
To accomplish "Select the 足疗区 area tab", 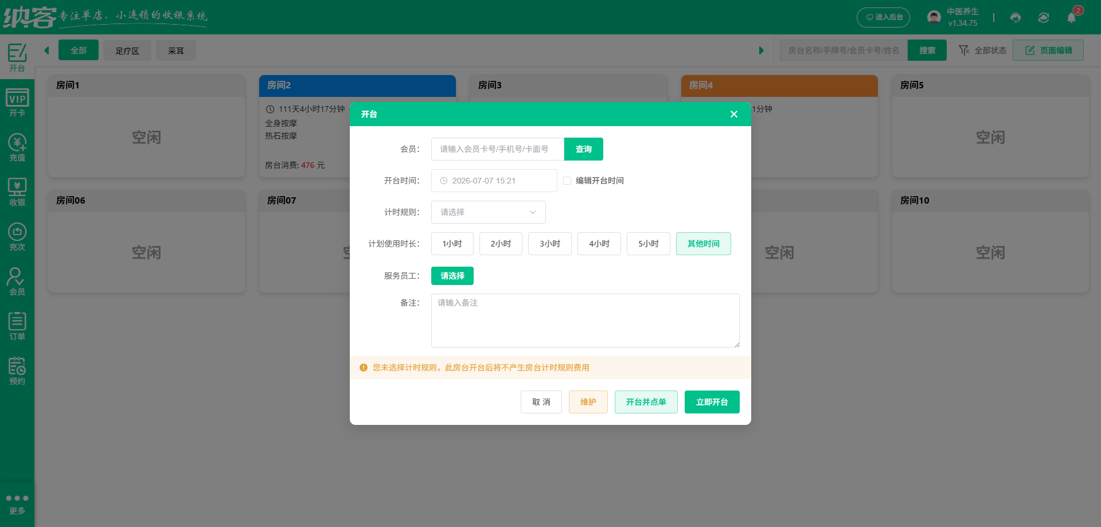I will [127, 50].
